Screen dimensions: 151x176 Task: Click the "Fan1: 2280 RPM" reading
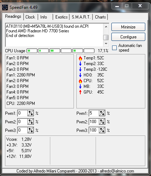21,75
